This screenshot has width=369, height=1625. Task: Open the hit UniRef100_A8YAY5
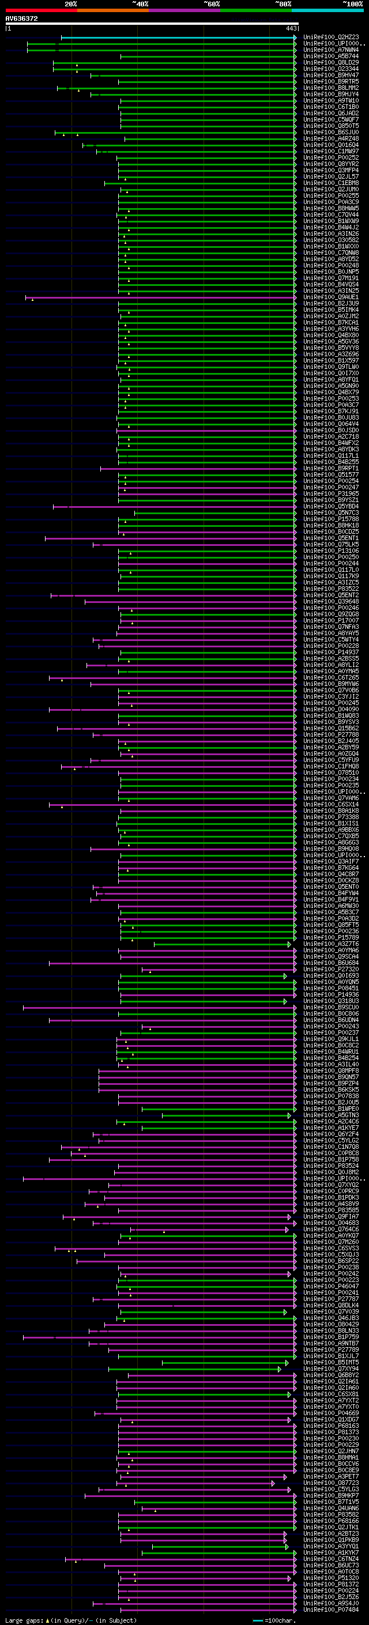pyautogui.click(x=331, y=634)
